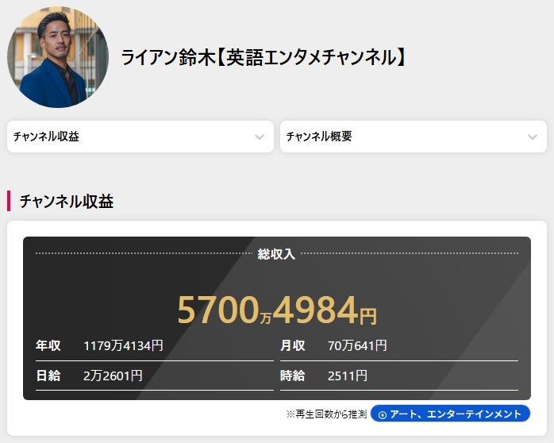Click the 総収入 label in the income card
Image resolution: width=554 pixels, height=443 pixels.
276,254
